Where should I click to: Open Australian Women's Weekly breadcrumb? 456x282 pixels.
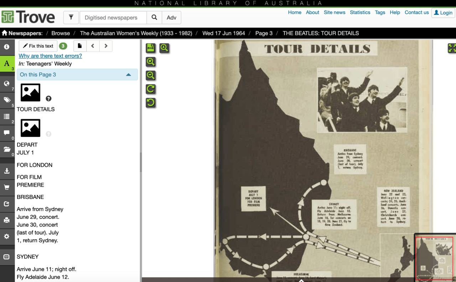coord(136,33)
